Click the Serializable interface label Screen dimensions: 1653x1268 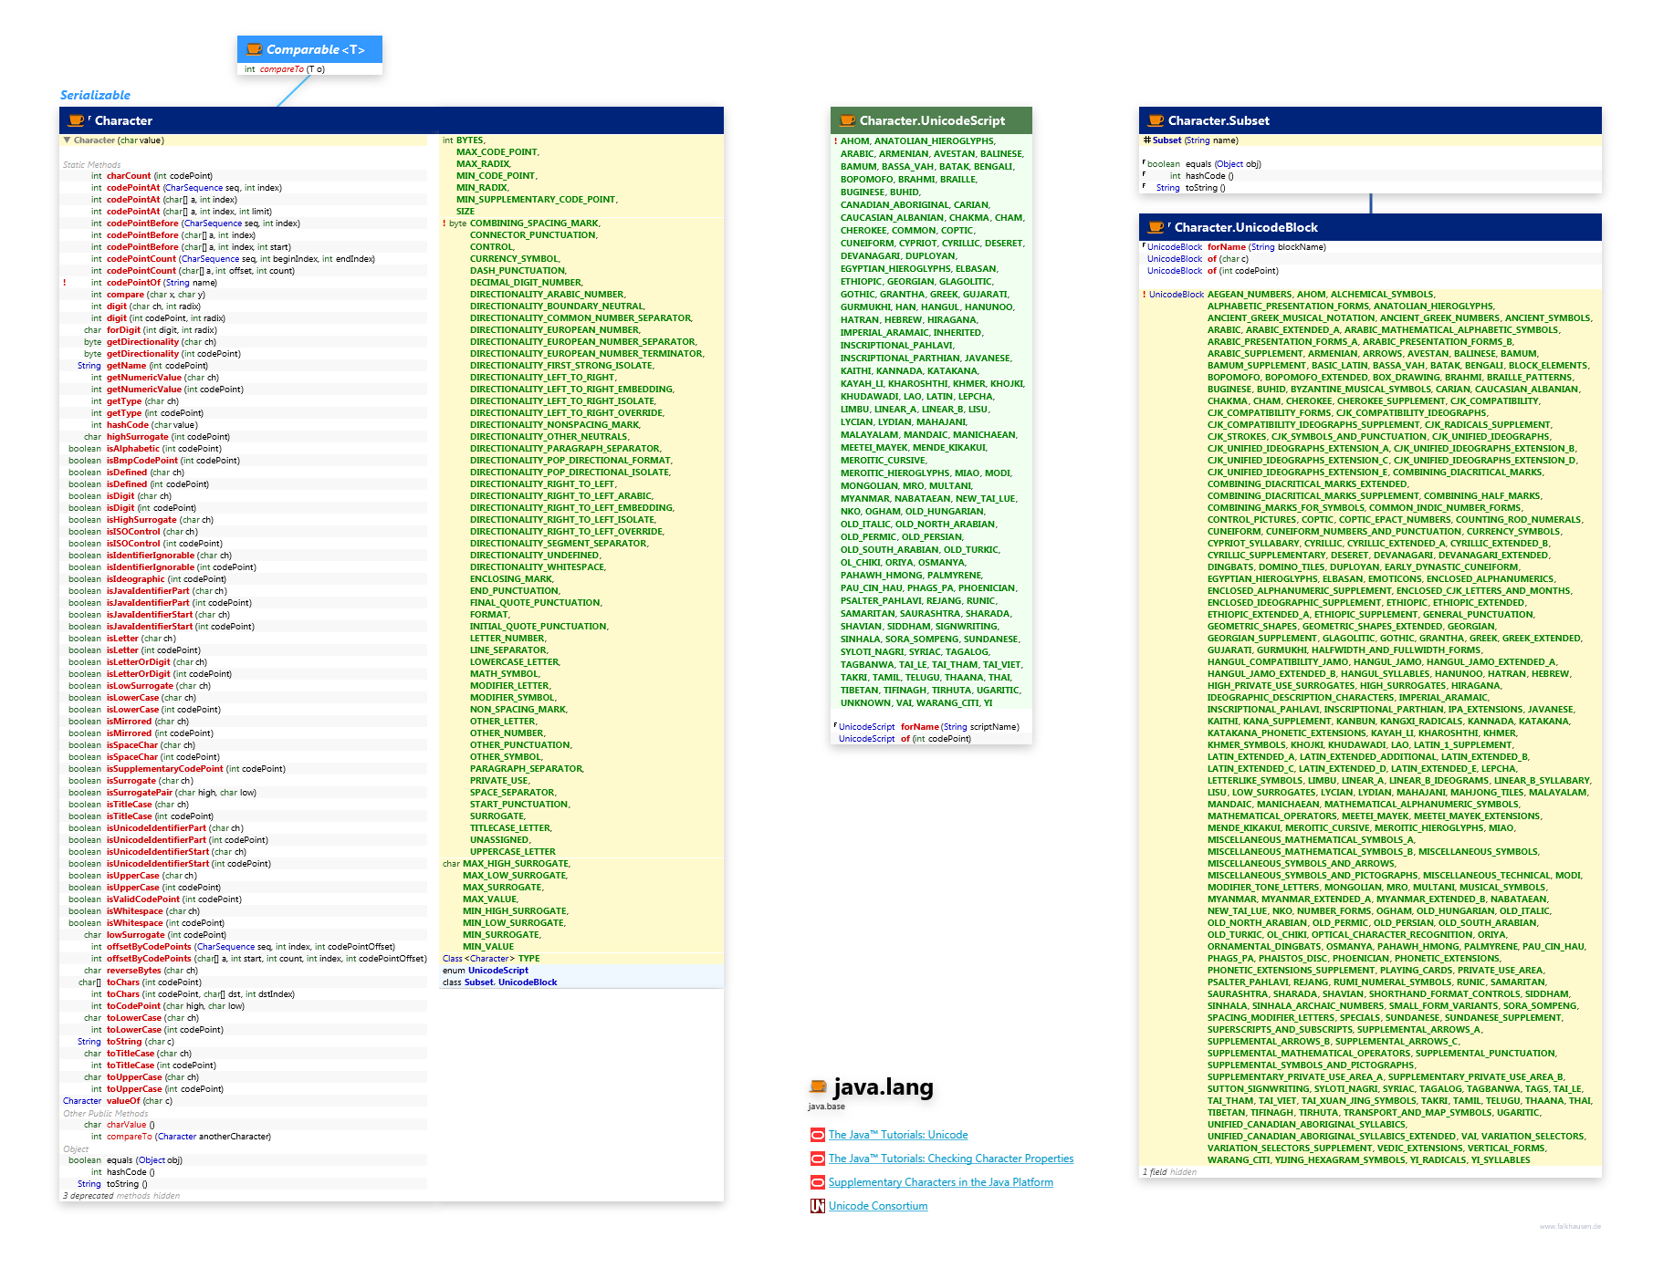pos(95,95)
